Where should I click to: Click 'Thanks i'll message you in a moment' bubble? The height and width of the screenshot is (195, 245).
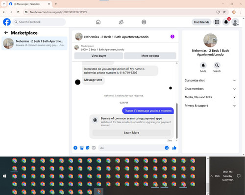tap(148, 110)
